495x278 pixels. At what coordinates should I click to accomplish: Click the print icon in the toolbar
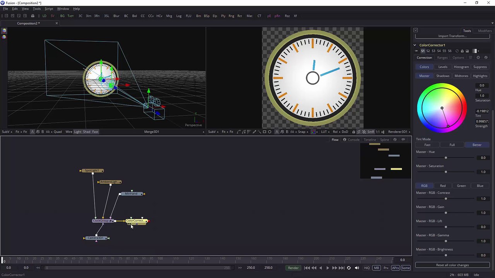(x=32, y=16)
